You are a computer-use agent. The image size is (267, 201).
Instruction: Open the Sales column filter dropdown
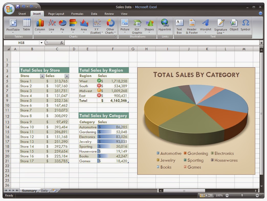67,76
